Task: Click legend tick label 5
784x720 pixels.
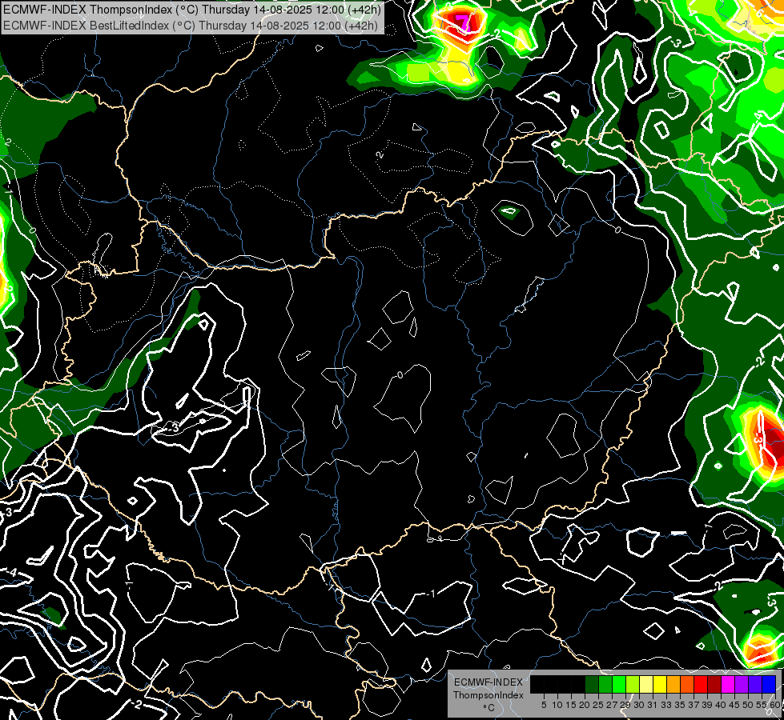Action: coord(544,705)
